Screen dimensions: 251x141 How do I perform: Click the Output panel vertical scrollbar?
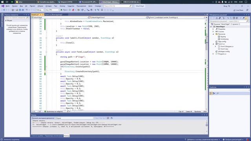coord(207,126)
